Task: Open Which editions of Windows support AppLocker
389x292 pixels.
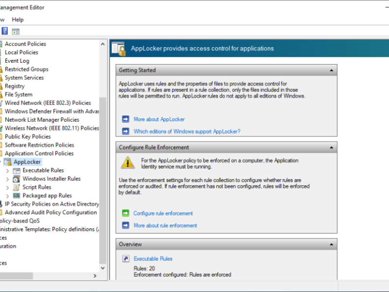Action: pyautogui.click(x=187, y=131)
